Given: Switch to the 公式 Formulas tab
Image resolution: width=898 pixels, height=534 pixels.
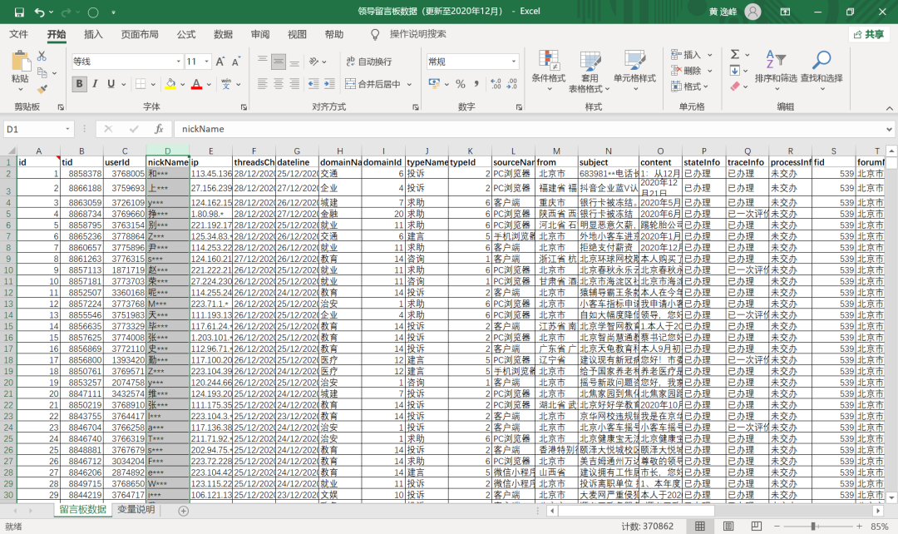Looking at the screenshot, I should [x=186, y=34].
